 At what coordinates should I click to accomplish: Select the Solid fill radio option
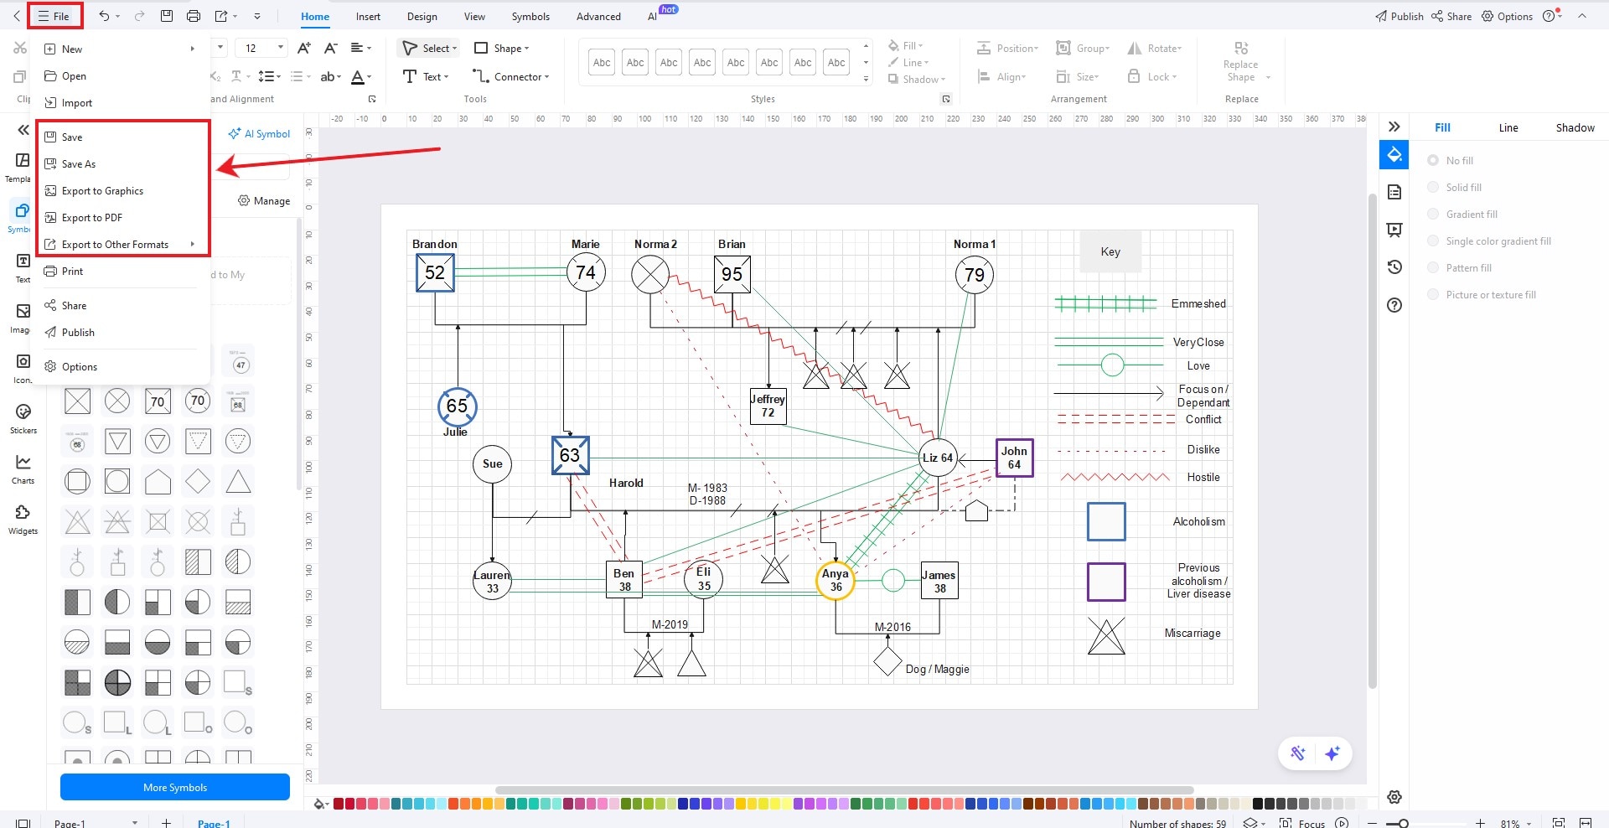tap(1433, 187)
